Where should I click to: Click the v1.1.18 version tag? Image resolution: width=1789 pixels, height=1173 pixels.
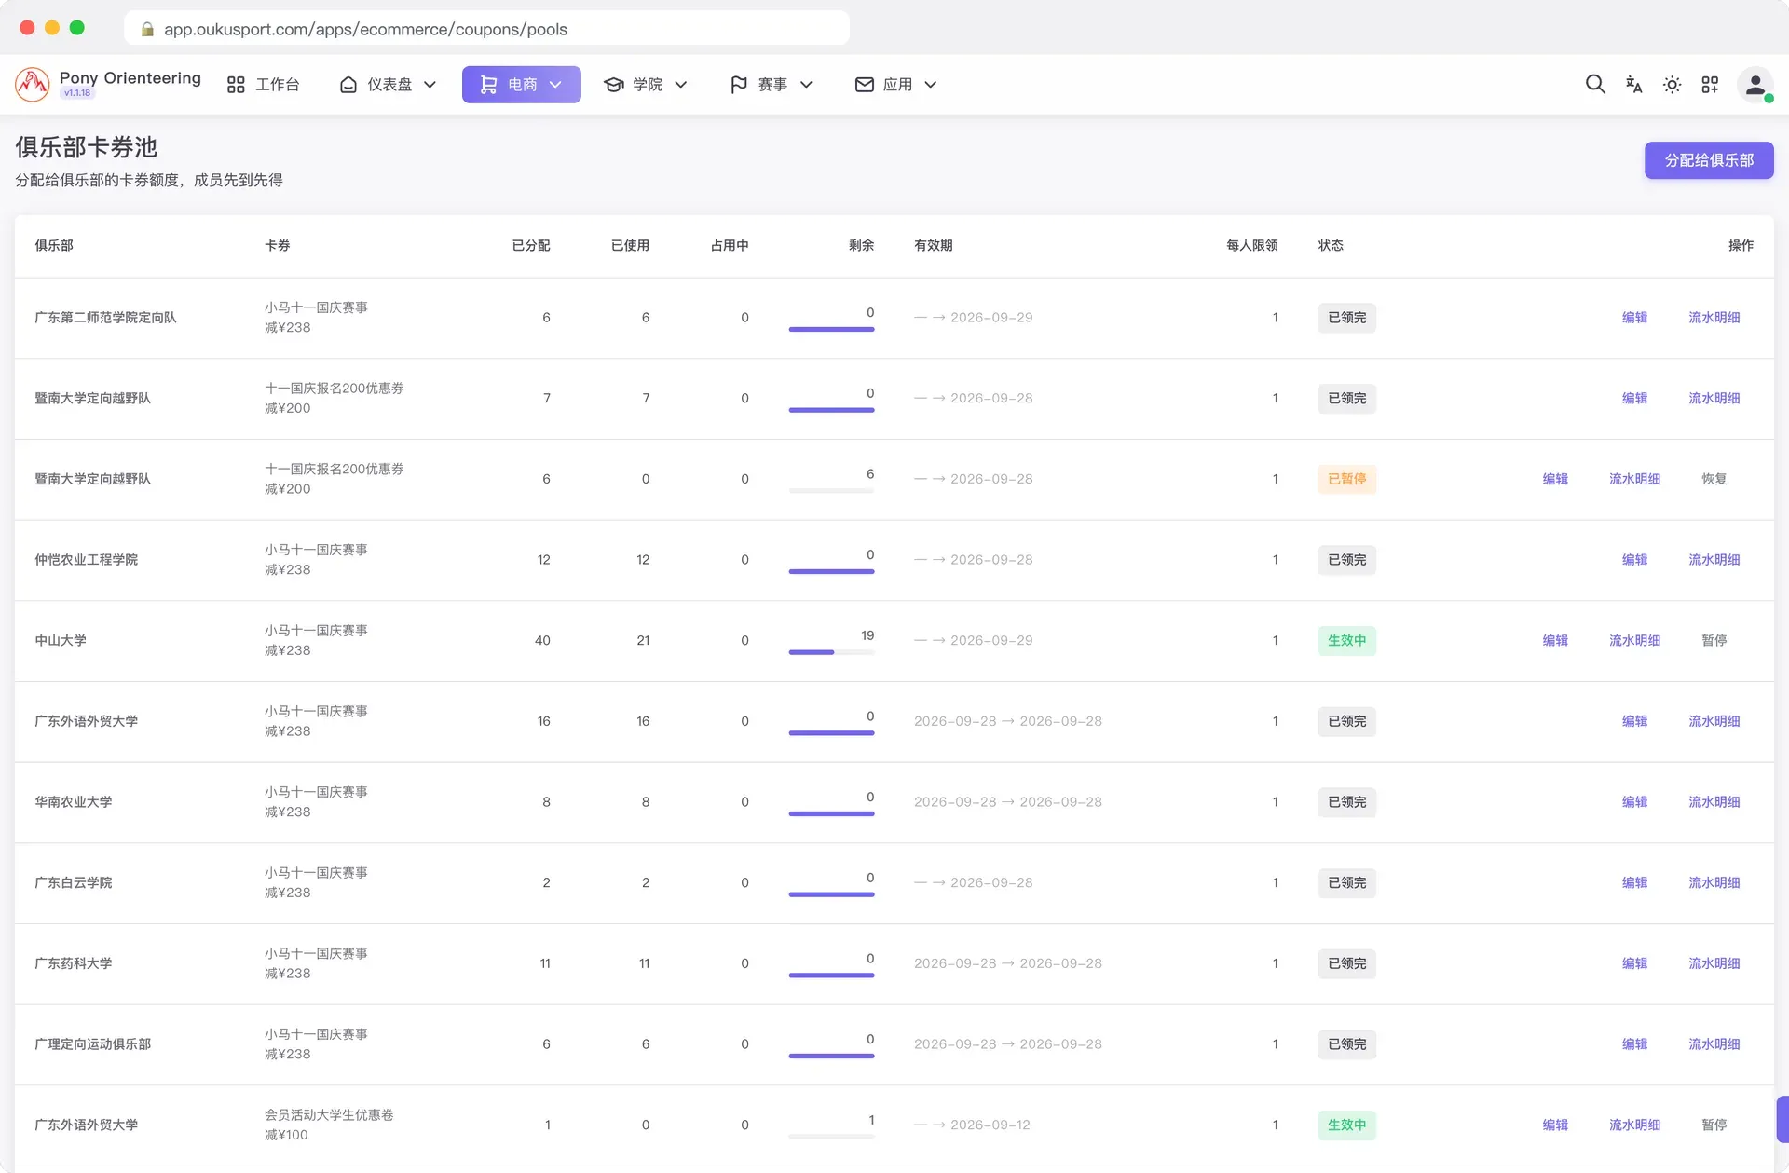(x=77, y=93)
